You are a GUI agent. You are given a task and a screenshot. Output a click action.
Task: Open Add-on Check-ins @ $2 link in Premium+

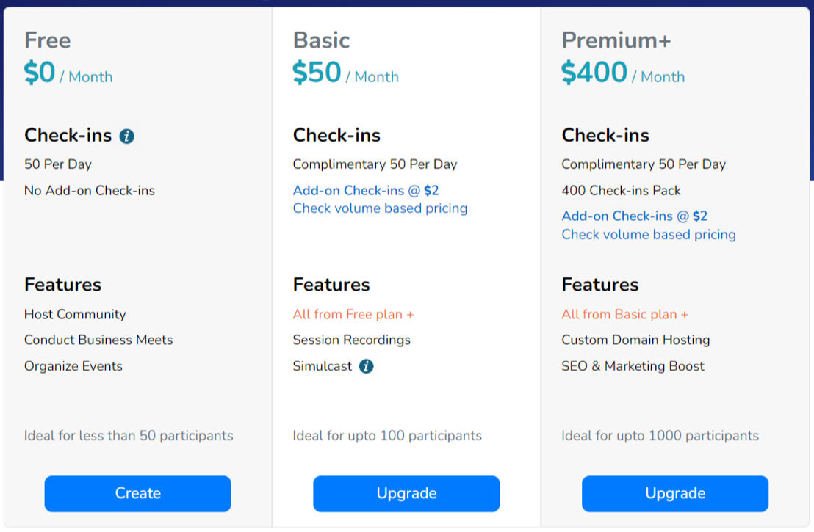point(635,216)
